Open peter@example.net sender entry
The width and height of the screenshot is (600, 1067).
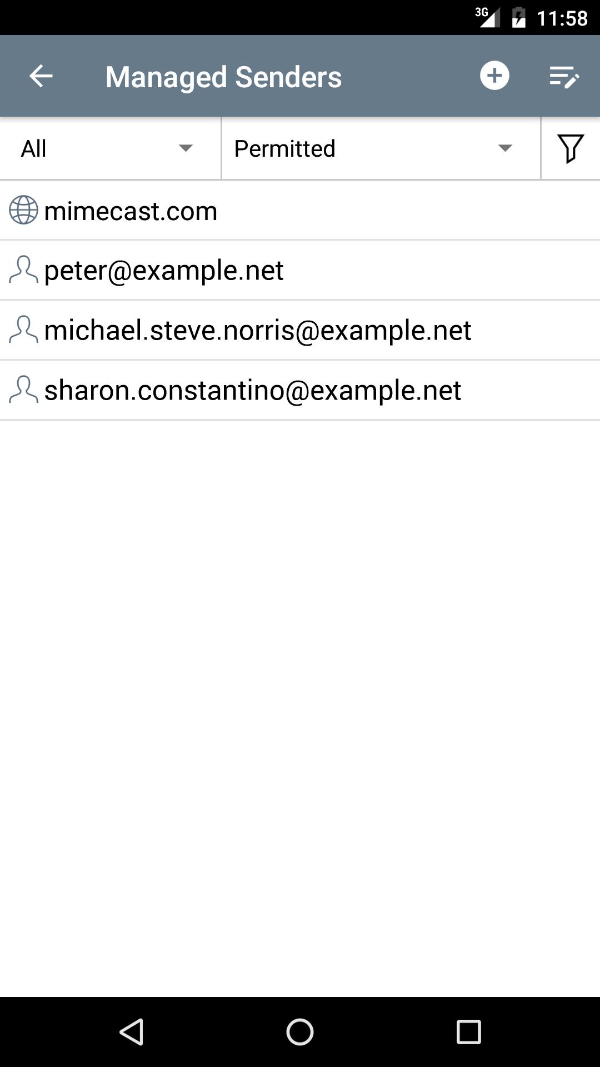pyautogui.click(x=300, y=271)
